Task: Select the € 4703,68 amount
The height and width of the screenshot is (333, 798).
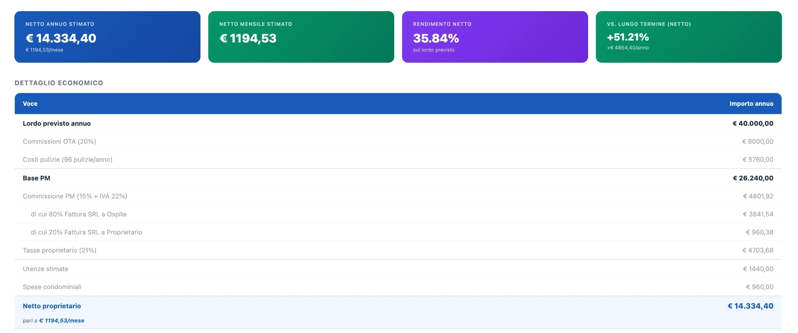Action: coord(758,250)
